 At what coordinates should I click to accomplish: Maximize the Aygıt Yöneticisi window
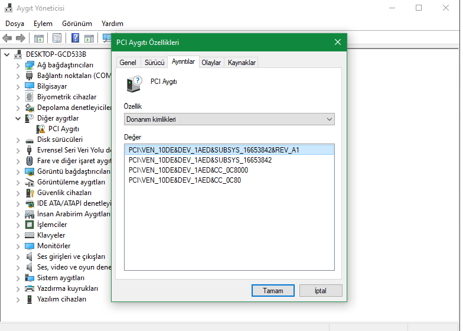tap(419, 8)
